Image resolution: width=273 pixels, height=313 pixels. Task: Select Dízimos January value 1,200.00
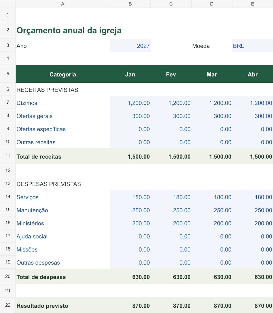coord(130,103)
